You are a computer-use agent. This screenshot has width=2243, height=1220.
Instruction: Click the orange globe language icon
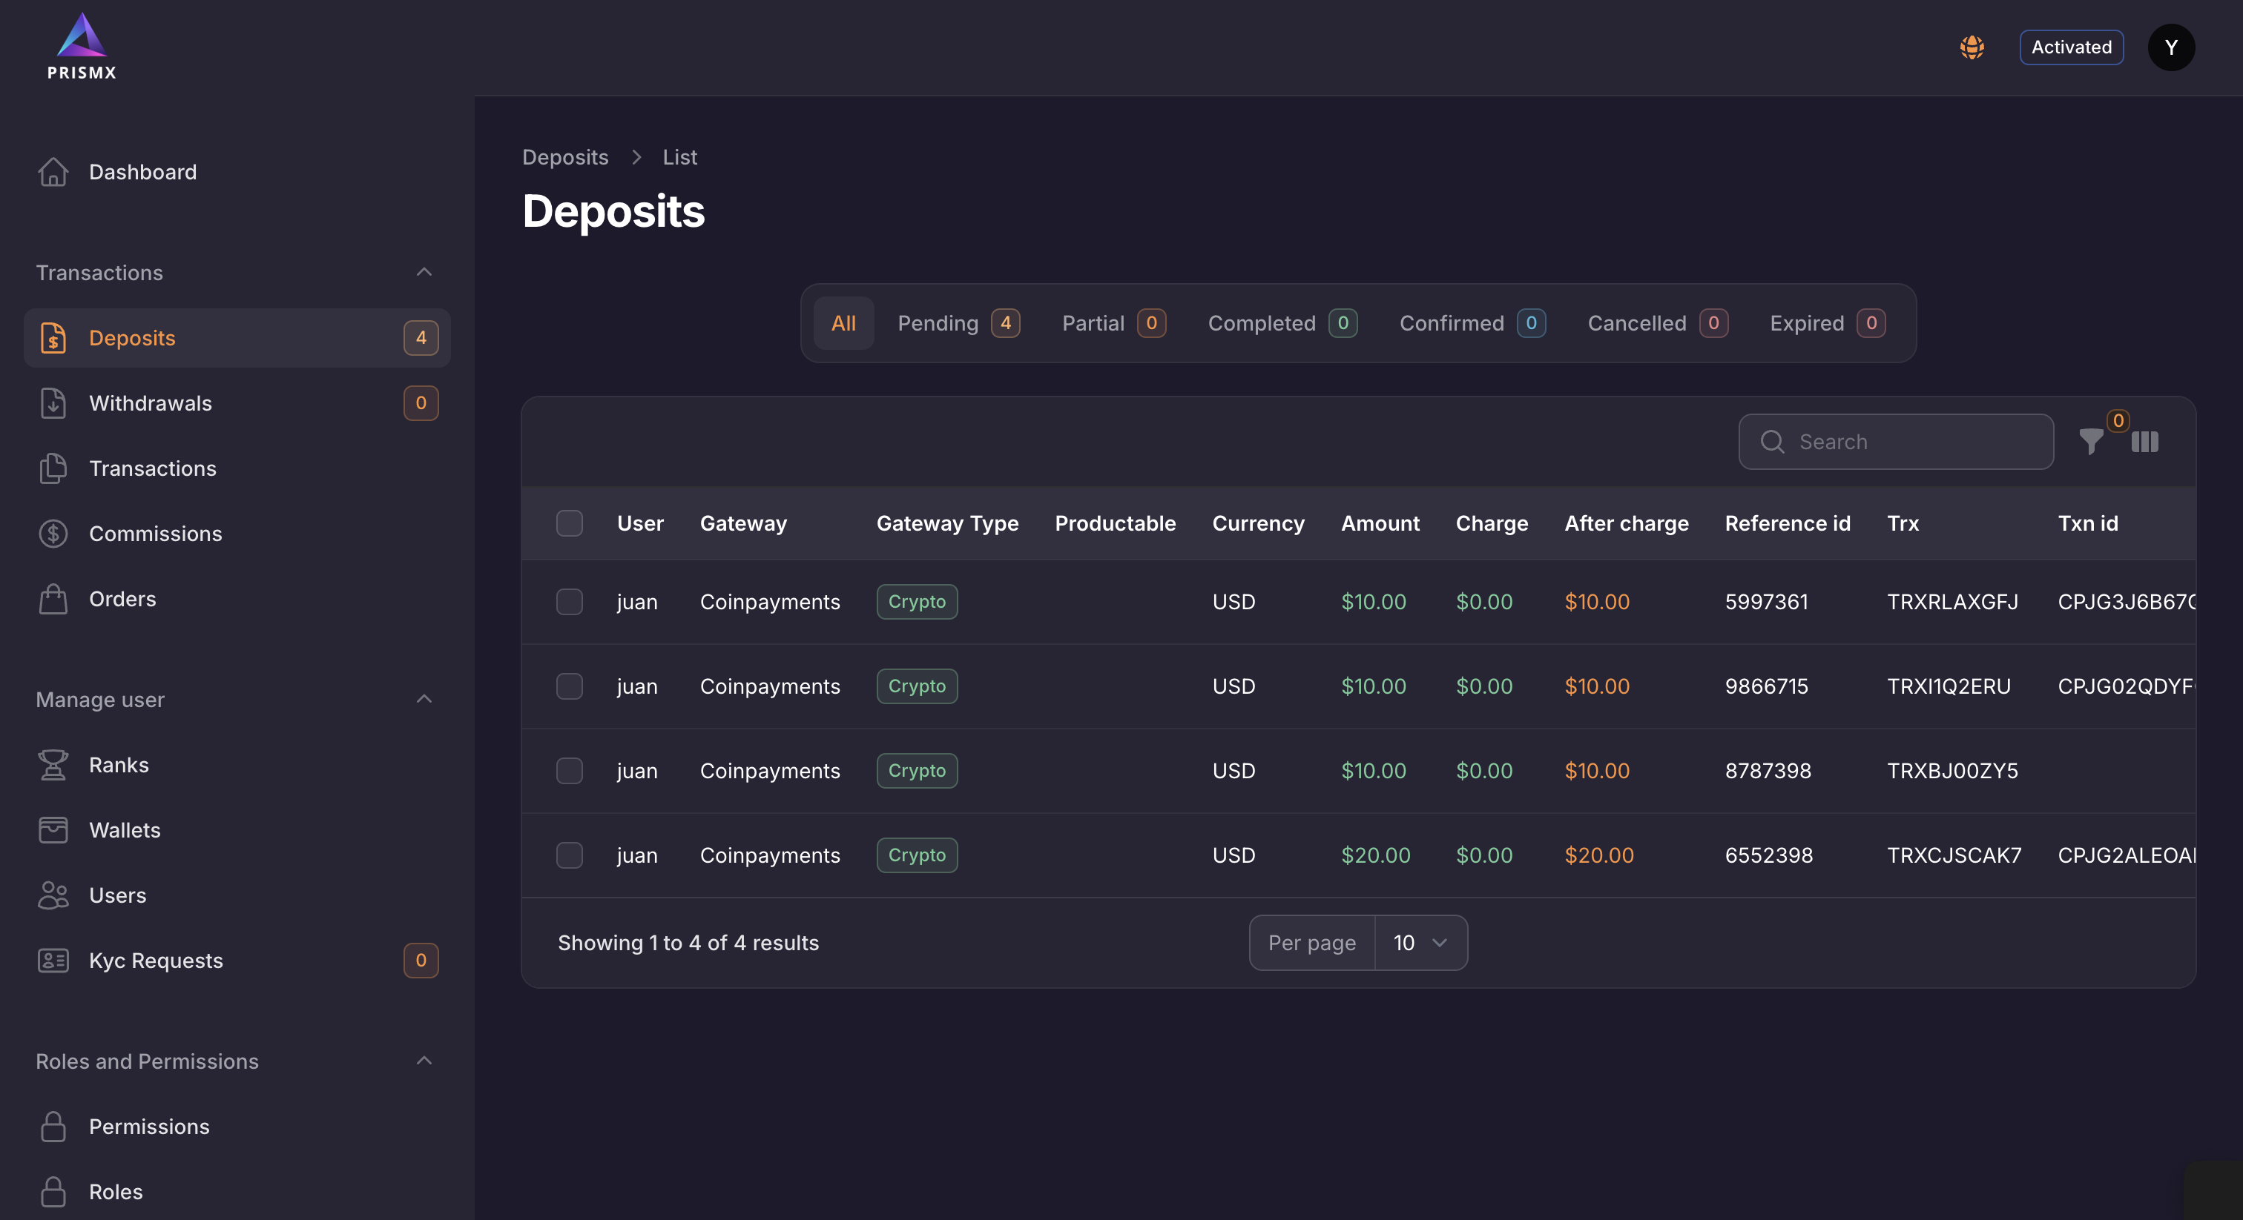click(1972, 47)
